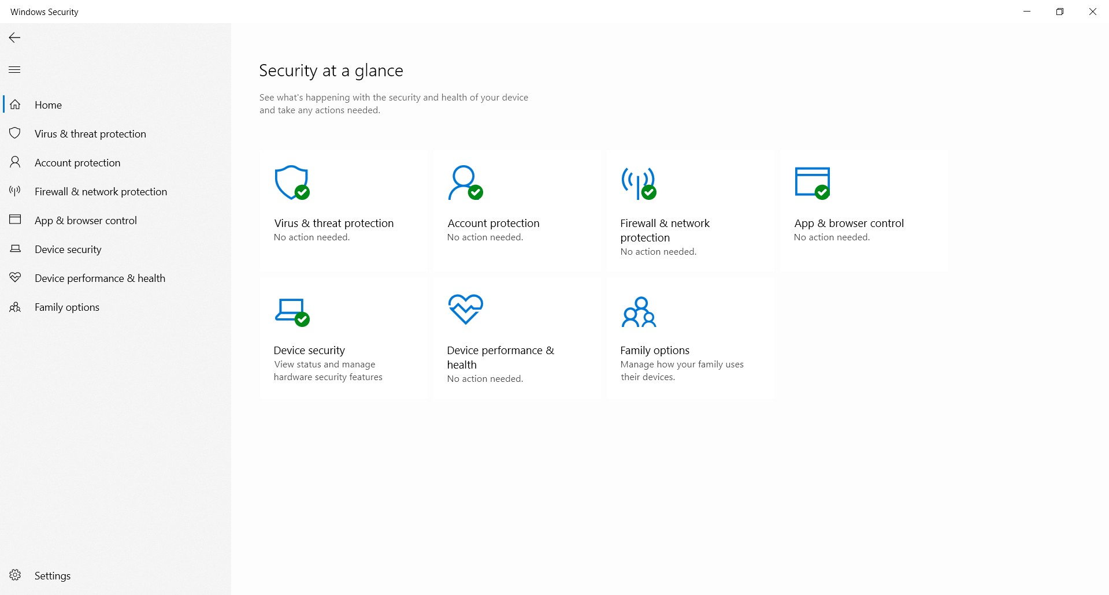
Task: Click the large heart icon on Device performance tile
Action: click(465, 309)
